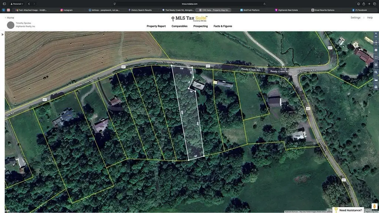Open map settings gear icon
379x213 pixels.
[x=376, y=50]
